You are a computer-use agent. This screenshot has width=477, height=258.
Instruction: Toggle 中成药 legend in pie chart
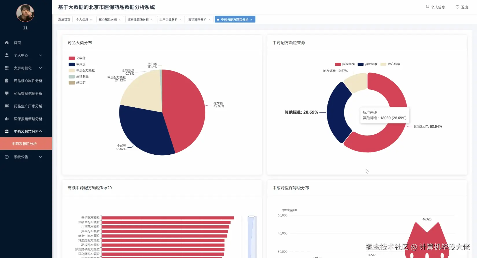coord(77,64)
